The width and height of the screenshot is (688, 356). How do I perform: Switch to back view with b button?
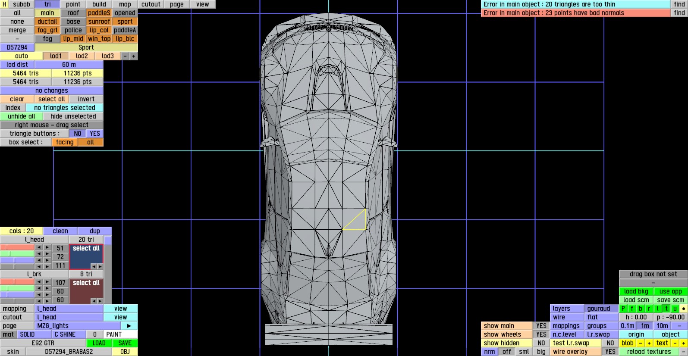pyautogui.click(x=641, y=309)
